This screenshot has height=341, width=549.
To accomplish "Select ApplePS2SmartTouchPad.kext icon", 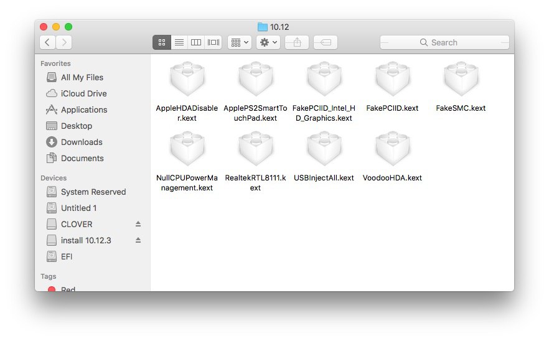I will pyautogui.click(x=256, y=79).
